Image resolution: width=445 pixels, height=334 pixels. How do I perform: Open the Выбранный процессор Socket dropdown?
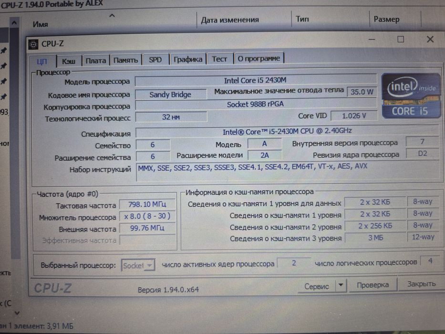tap(138, 265)
